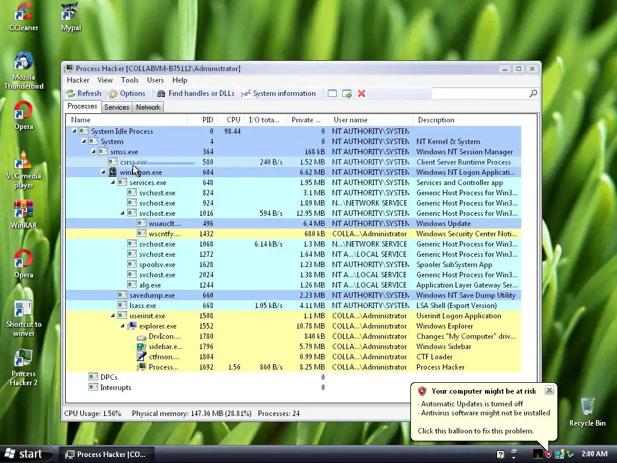Screen dimensions: 617x463
Task: Open the Tools menu
Action: pos(130,80)
